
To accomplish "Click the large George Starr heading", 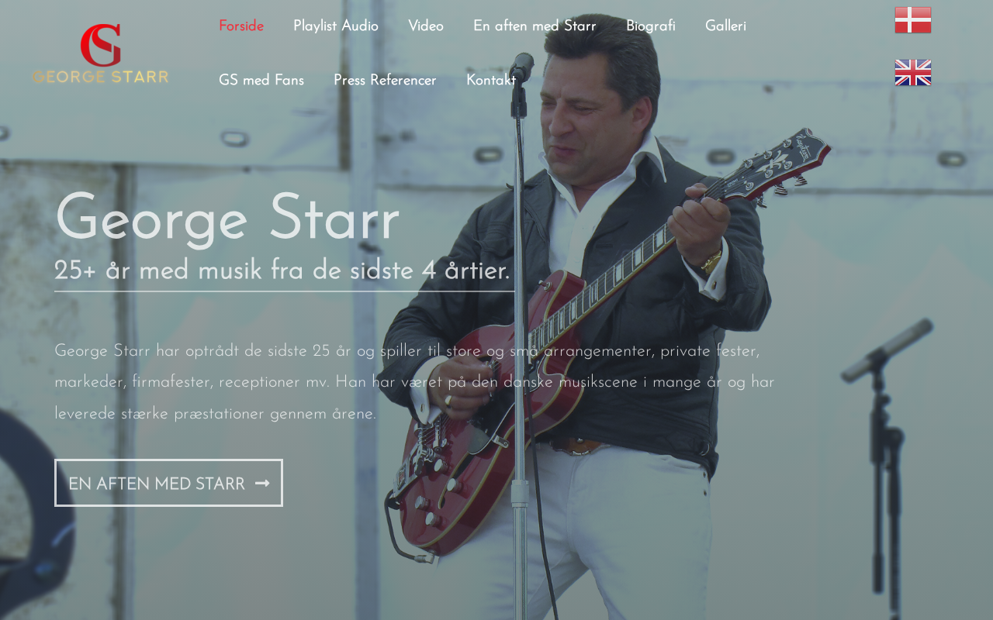I will [227, 219].
